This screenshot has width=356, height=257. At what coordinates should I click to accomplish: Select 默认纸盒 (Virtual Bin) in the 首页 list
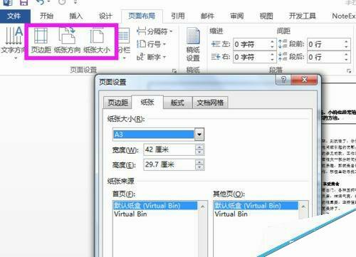[155, 206]
